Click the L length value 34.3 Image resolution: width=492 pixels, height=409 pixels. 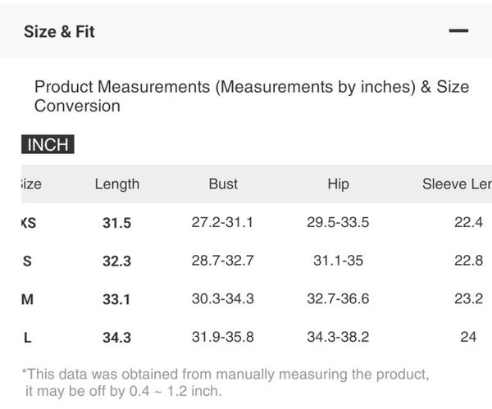point(116,337)
